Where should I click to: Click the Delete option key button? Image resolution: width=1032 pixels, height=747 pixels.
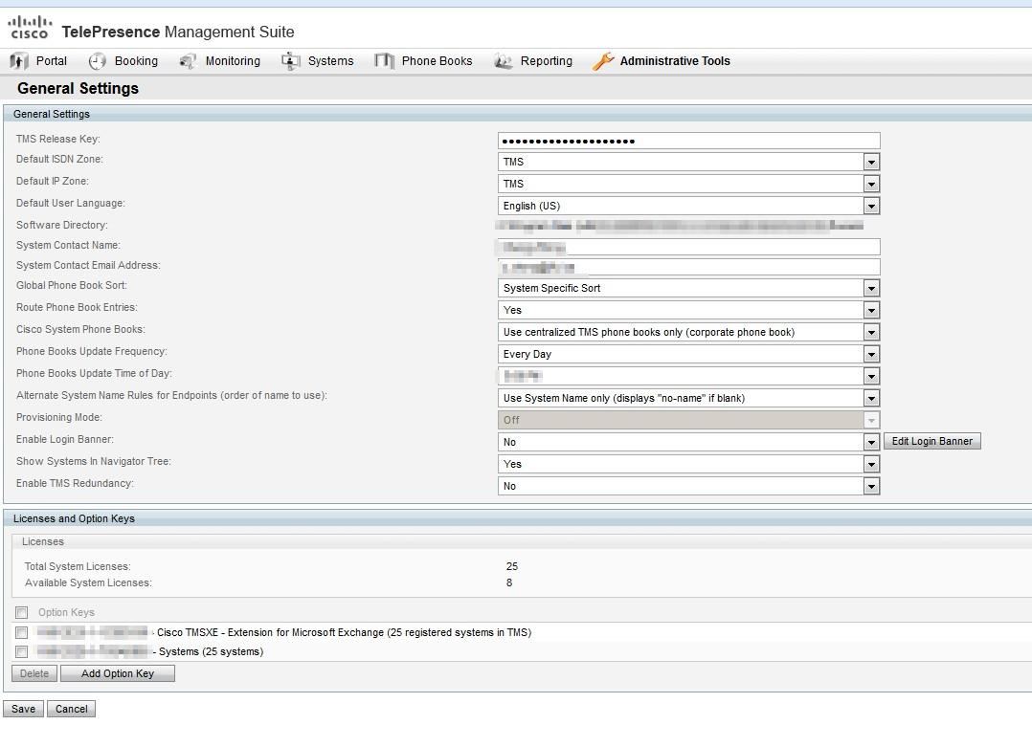[x=34, y=673]
